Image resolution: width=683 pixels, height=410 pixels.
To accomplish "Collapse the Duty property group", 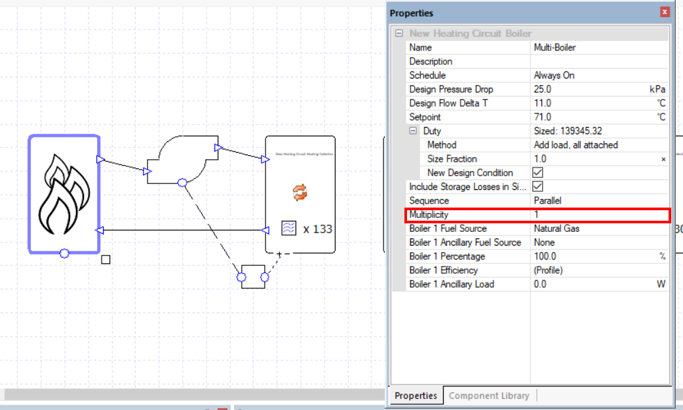I will point(413,130).
